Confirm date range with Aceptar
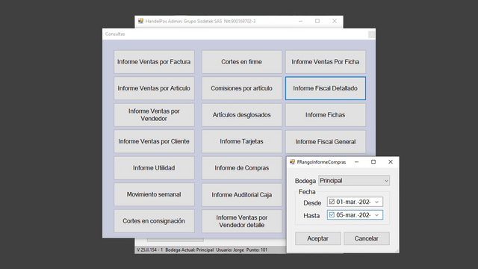The height and width of the screenshot is (269, 478). [317, 238]
